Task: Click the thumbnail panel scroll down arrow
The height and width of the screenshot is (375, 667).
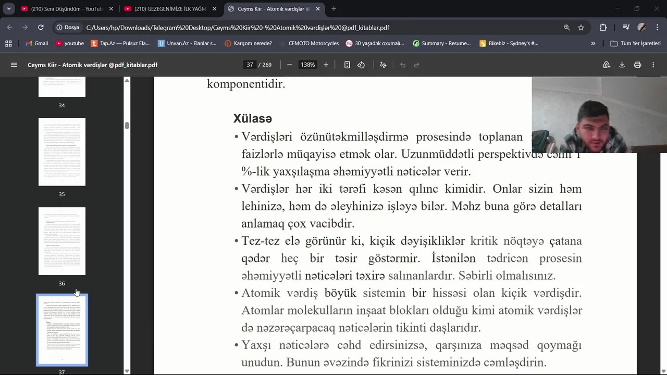Action: [127, 371]
